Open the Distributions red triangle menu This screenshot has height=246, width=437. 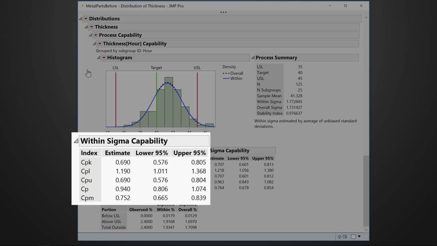[86, 19]
